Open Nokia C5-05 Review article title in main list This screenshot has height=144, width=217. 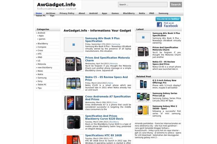pyautogui.click(x=106, y=78)
